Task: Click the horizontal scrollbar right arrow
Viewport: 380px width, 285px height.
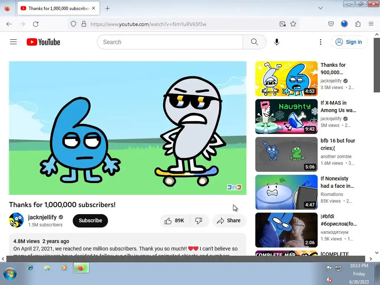Action: (371, 259)
